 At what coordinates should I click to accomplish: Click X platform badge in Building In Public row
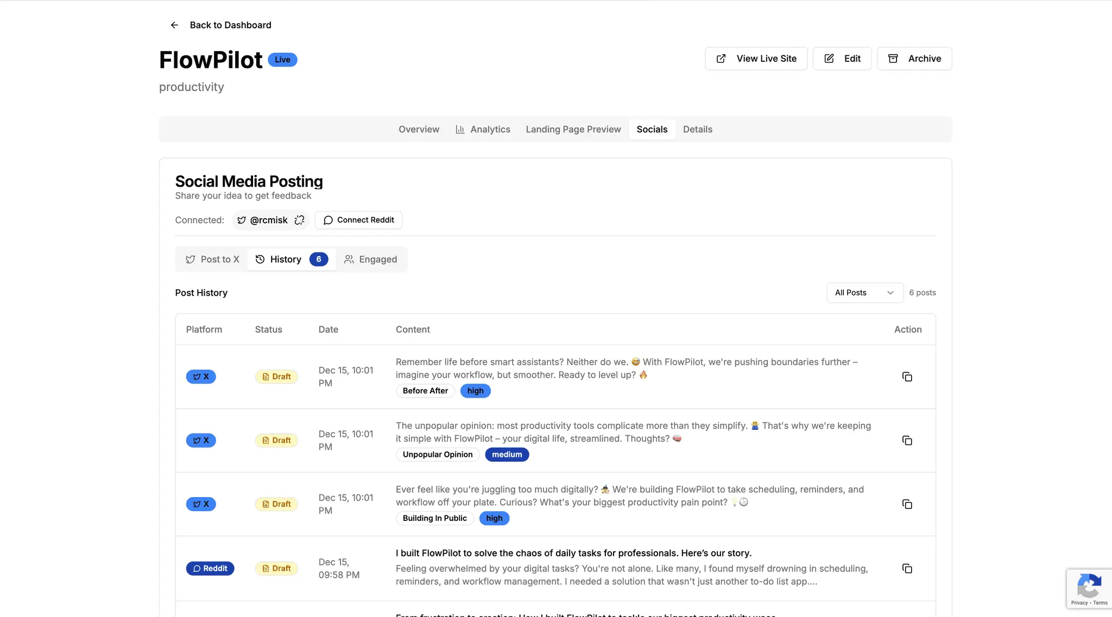tap(201, 504)
